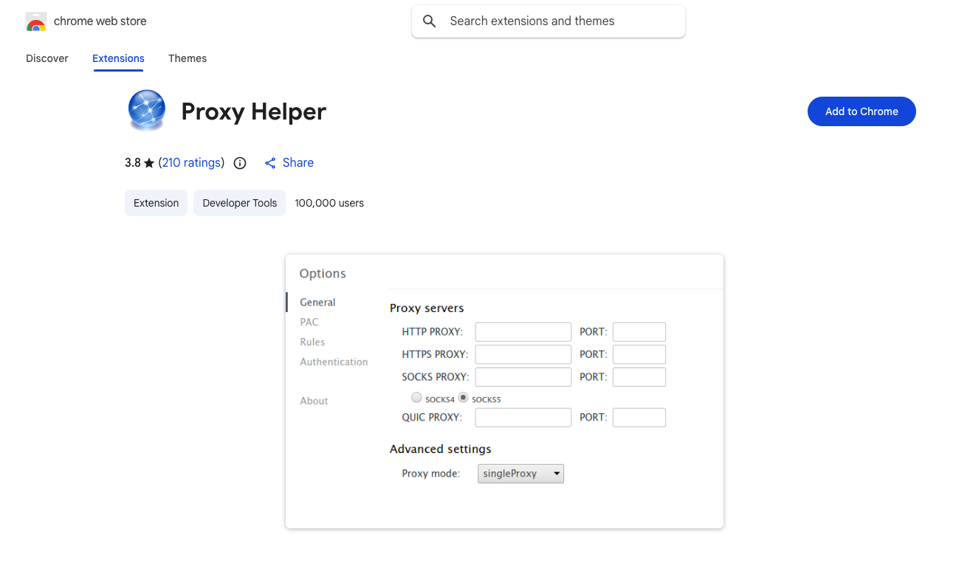The height and width of the screenshot is (563, 956).
Task: Open the Extensions tab
Action: [x=118, y=58]
